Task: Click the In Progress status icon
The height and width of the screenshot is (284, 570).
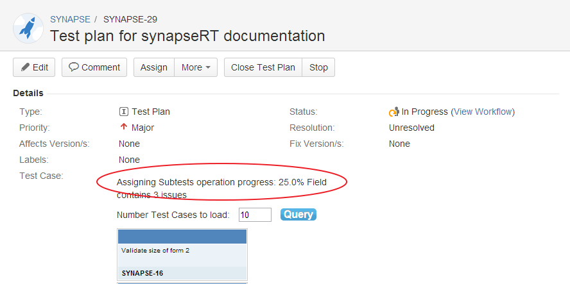Action: [394, 112]
